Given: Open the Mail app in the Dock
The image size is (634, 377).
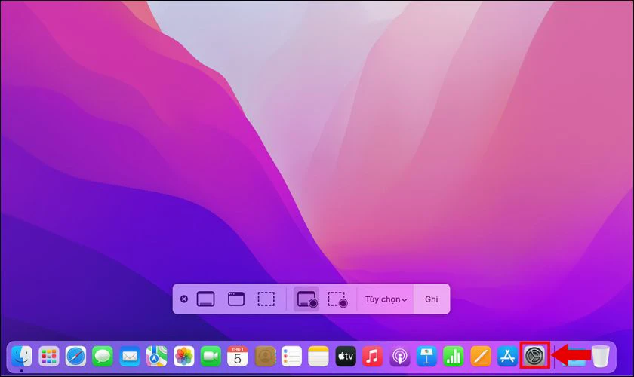Looking at the screenshot, I should 130,357.
